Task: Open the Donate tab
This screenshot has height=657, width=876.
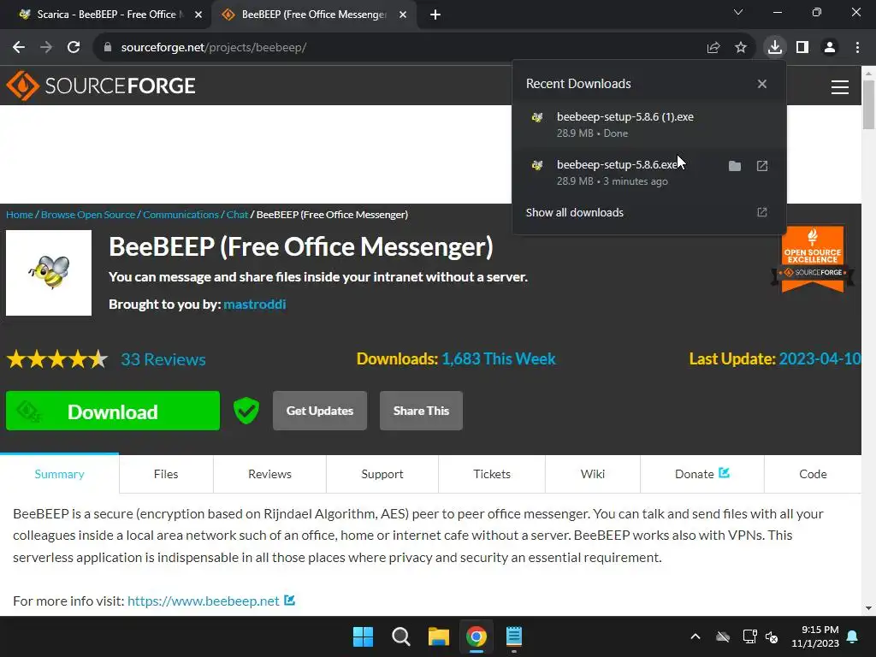Action: 701,474
